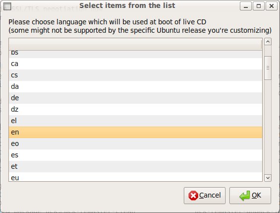The height and width of the screenshot is (213, 280).
Task: Choose 'de' from the language list
Action: (135, 98)
